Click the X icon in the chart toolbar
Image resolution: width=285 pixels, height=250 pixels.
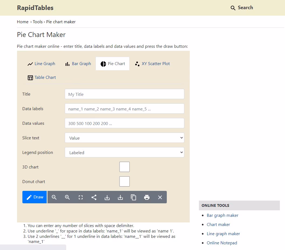(x=160, y=197)
